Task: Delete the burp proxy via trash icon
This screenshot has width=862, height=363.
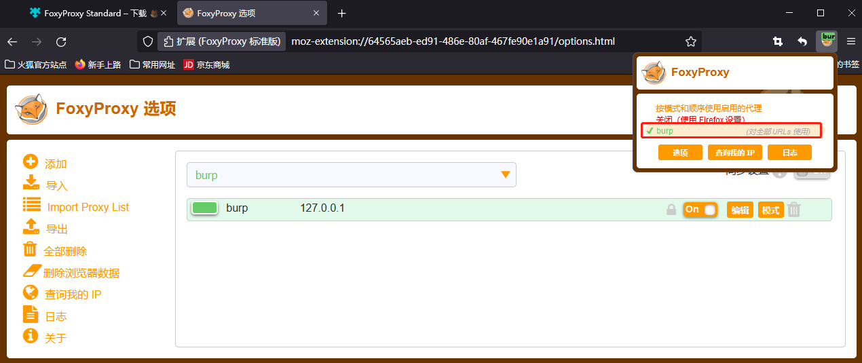Action: click(794, 210)
